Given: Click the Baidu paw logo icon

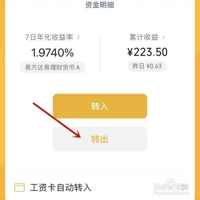Looking at the screenshot, I should [170, 185].
